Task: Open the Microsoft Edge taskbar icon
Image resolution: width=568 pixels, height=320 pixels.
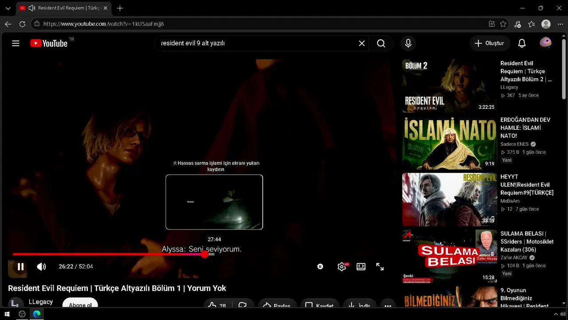Action: click(x=37, y=314)
